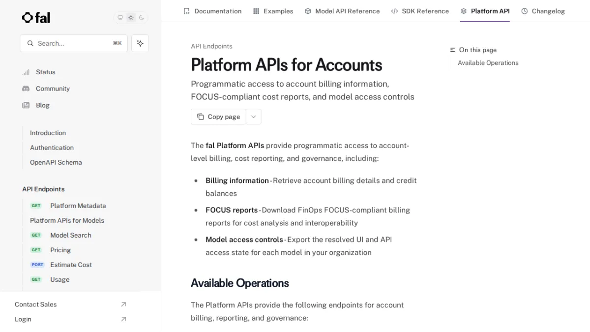Click the Login link
590x332 pixels.
(x=23, y=319)
